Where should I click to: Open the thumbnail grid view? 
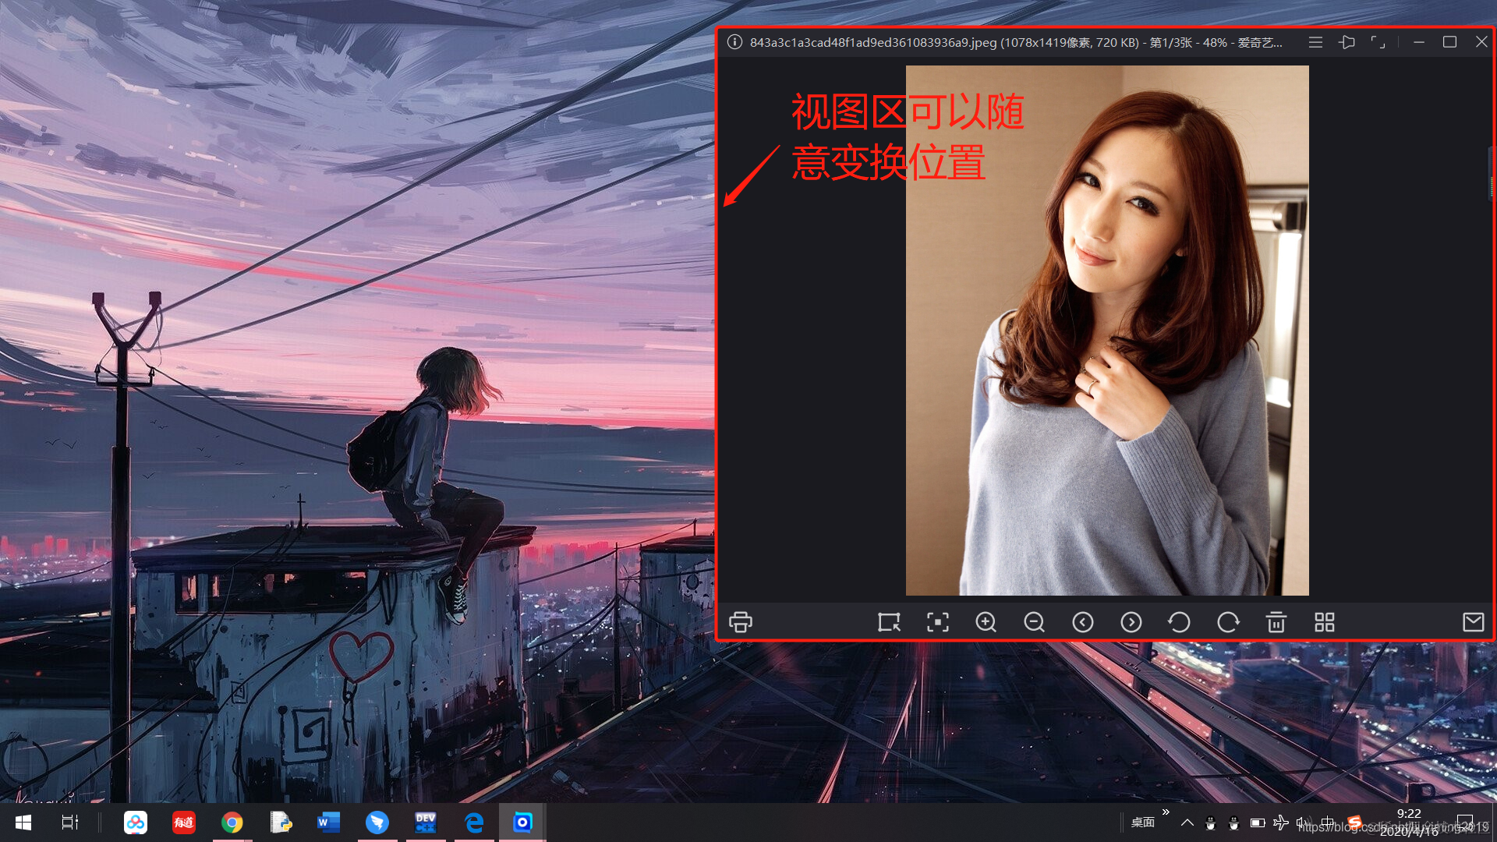[1325, 622]
